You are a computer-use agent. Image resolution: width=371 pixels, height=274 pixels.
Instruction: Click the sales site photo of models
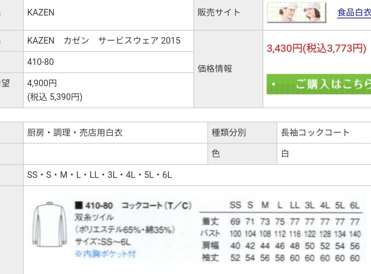point(296,12)
